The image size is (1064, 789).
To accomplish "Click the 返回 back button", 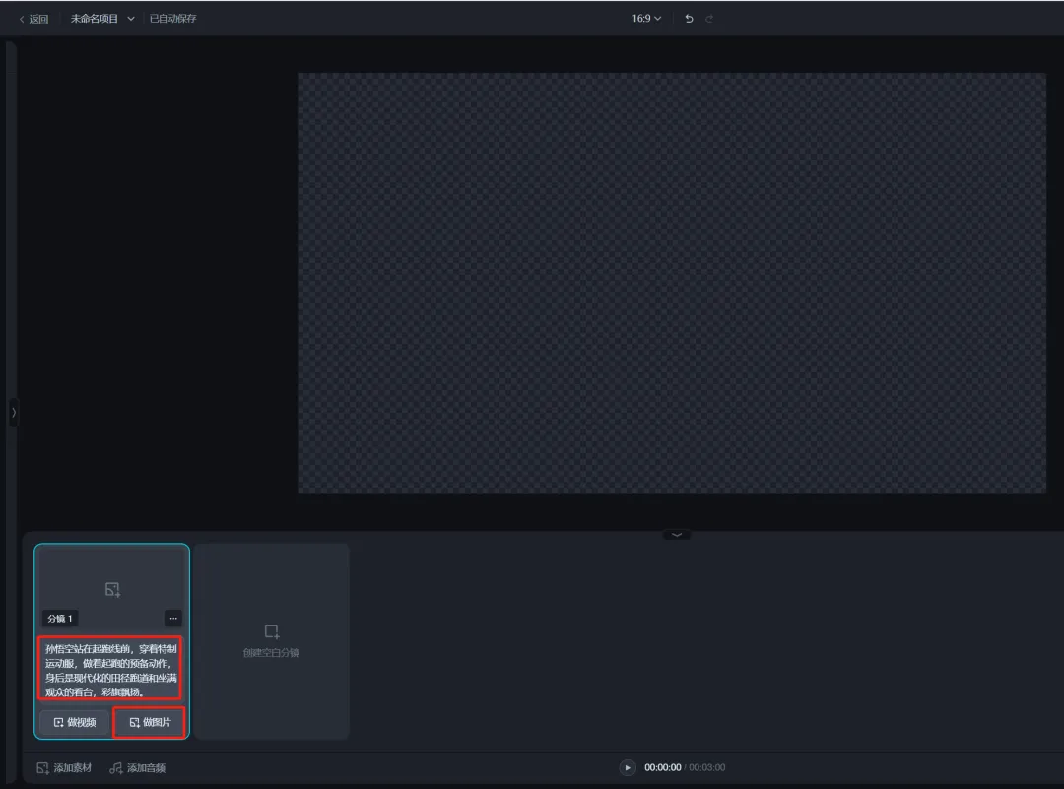I will pyautogui.click(x=33, y=19).
